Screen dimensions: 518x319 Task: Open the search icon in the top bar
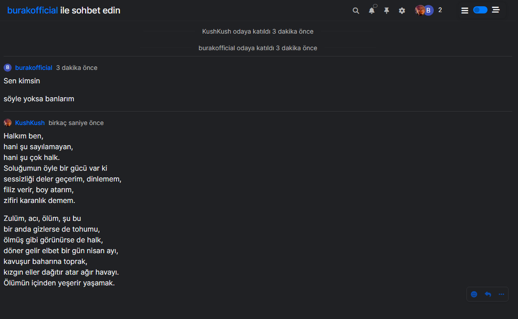pos(356,10)
